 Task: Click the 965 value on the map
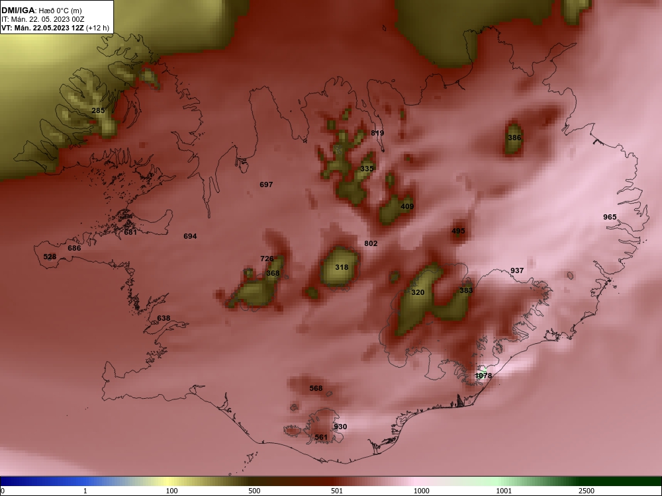click(x=610, y=217)
